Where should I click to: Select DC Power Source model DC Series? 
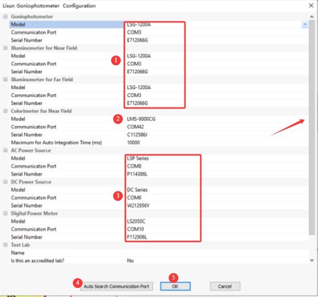point(137,190)
